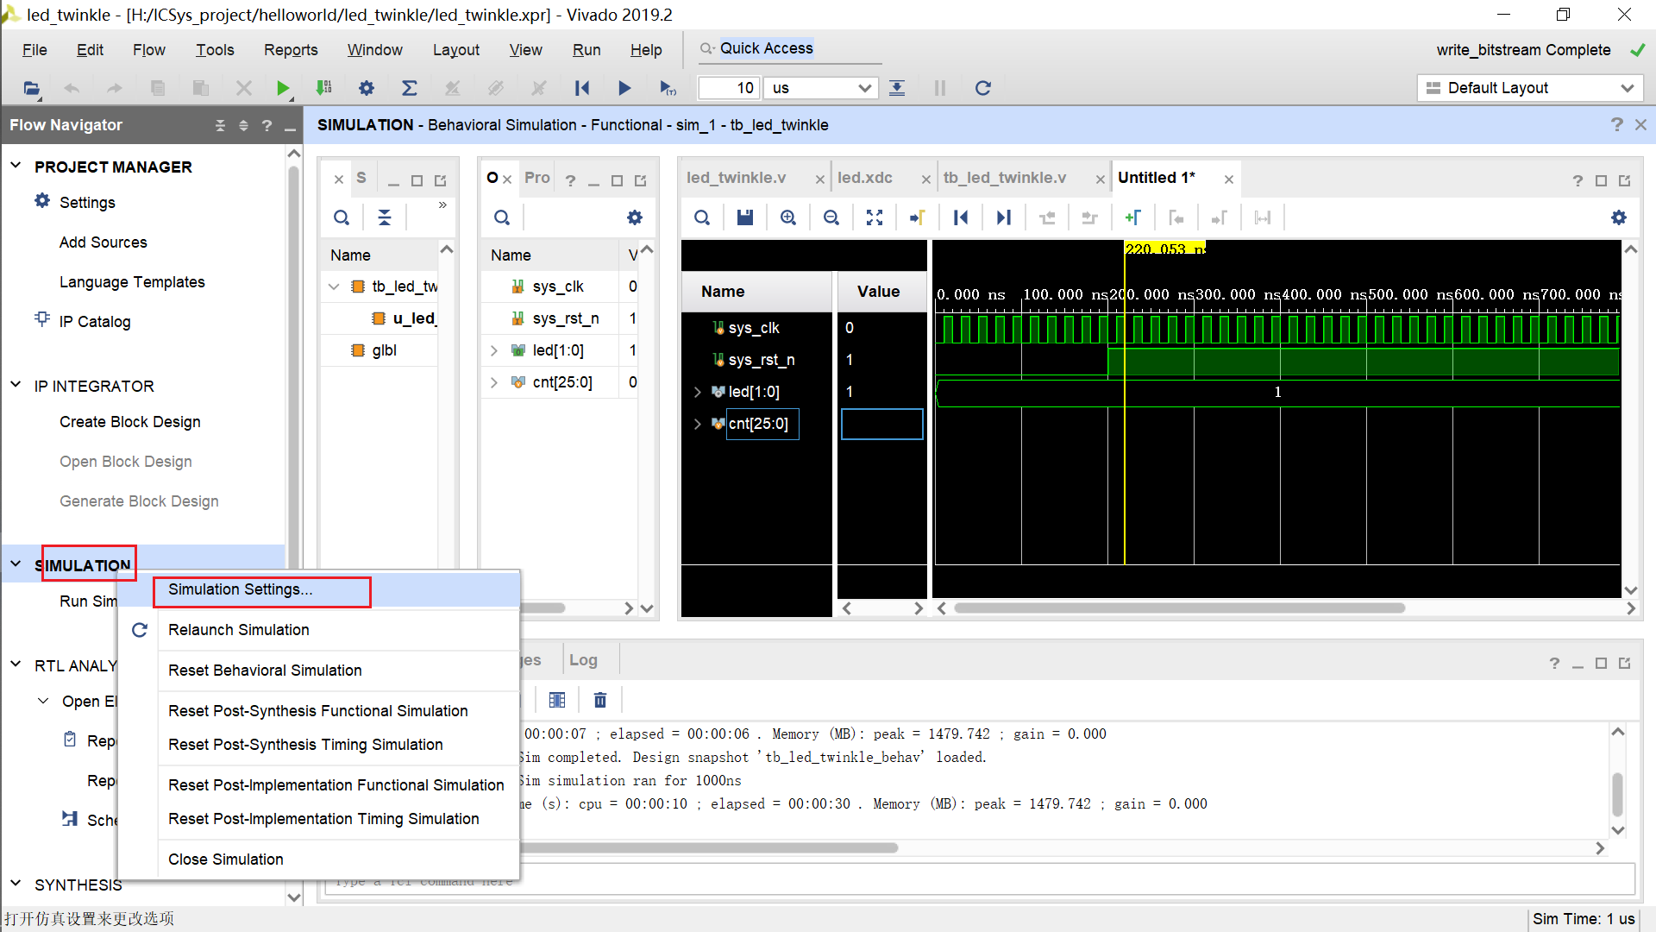The width and height of the screenshot is (1656, 932).
Task: Click Add Sources in Project Manager
Action: 103,242
